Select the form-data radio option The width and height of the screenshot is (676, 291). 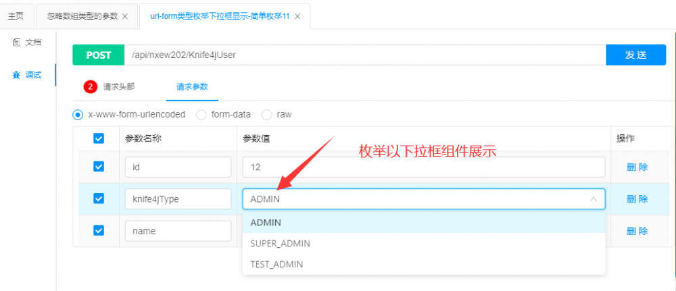coord(201,115)
